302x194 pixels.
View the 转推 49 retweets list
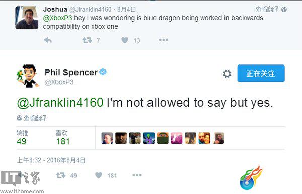point(22,137)
